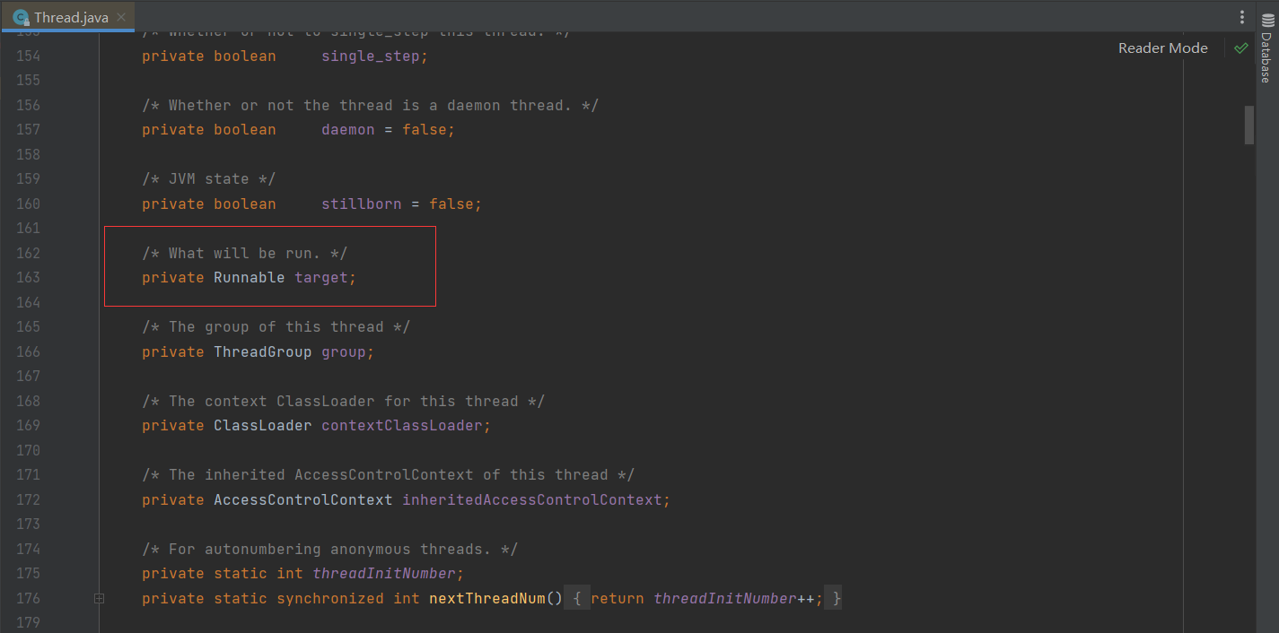The image size is (1279, 633).
Task: Select the Thread.java editor tab
Action: point(69,17)
